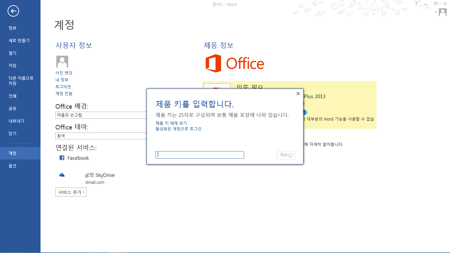This screenshot has width=450, height=253.
Task: Click the user profile picture placeholder
Action: point(62,62)
